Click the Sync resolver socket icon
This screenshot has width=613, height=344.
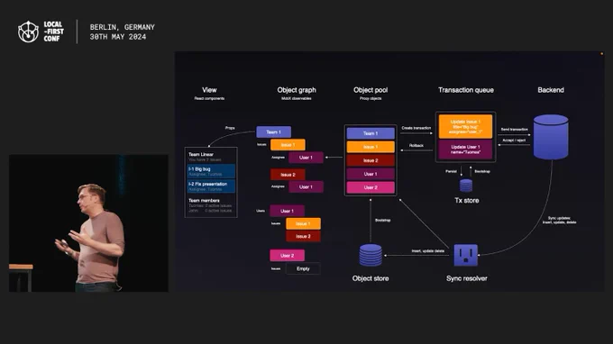tap(466, 256)
